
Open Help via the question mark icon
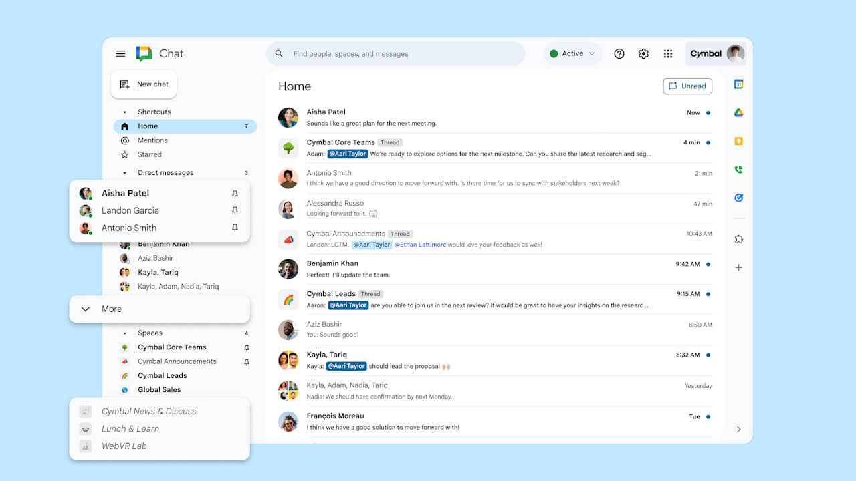point(619,53)
